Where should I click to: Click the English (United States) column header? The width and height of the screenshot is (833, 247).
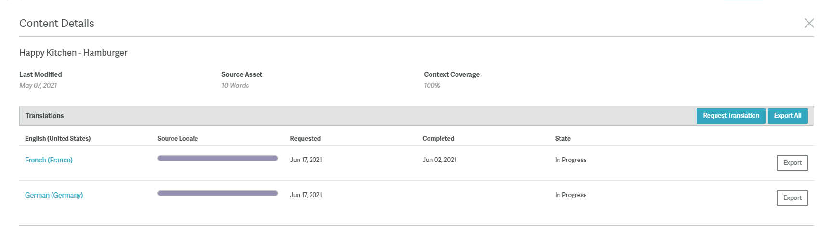click(58, 139)
